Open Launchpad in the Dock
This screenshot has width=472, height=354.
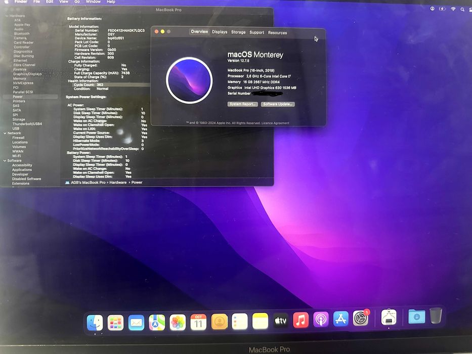pyautogui.click(x=115, y=323)
